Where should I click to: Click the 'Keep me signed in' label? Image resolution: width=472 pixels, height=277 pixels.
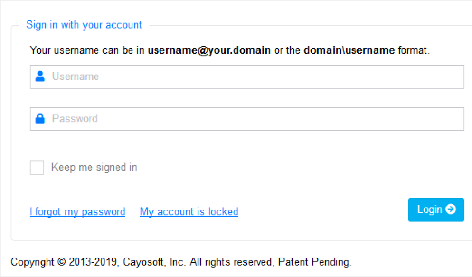[94, 167]
